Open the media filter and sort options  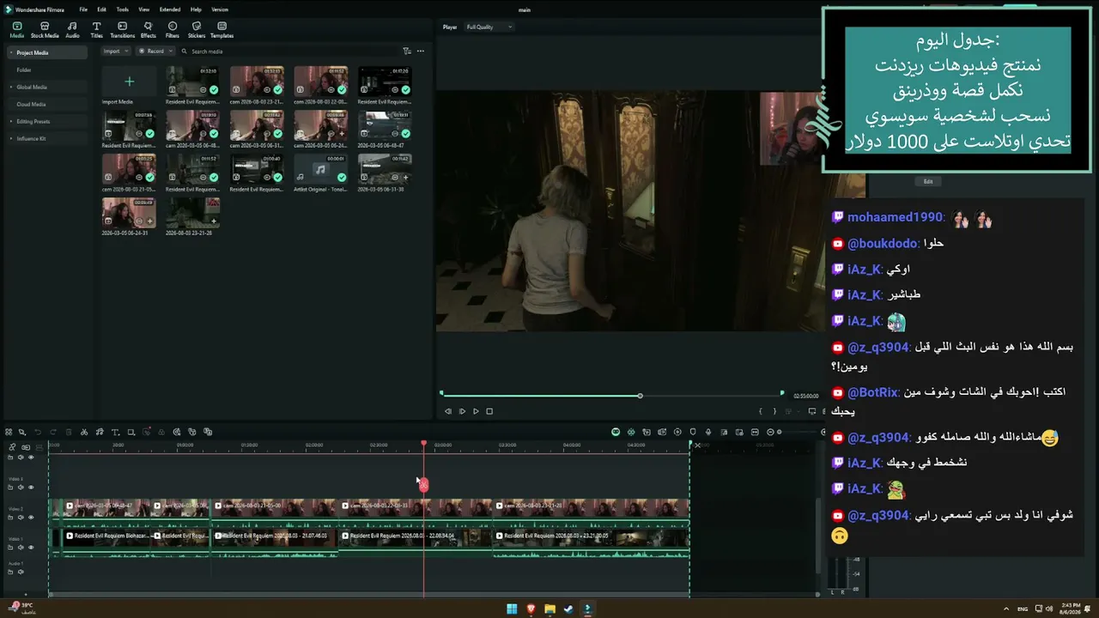click(x=407, y=51)
